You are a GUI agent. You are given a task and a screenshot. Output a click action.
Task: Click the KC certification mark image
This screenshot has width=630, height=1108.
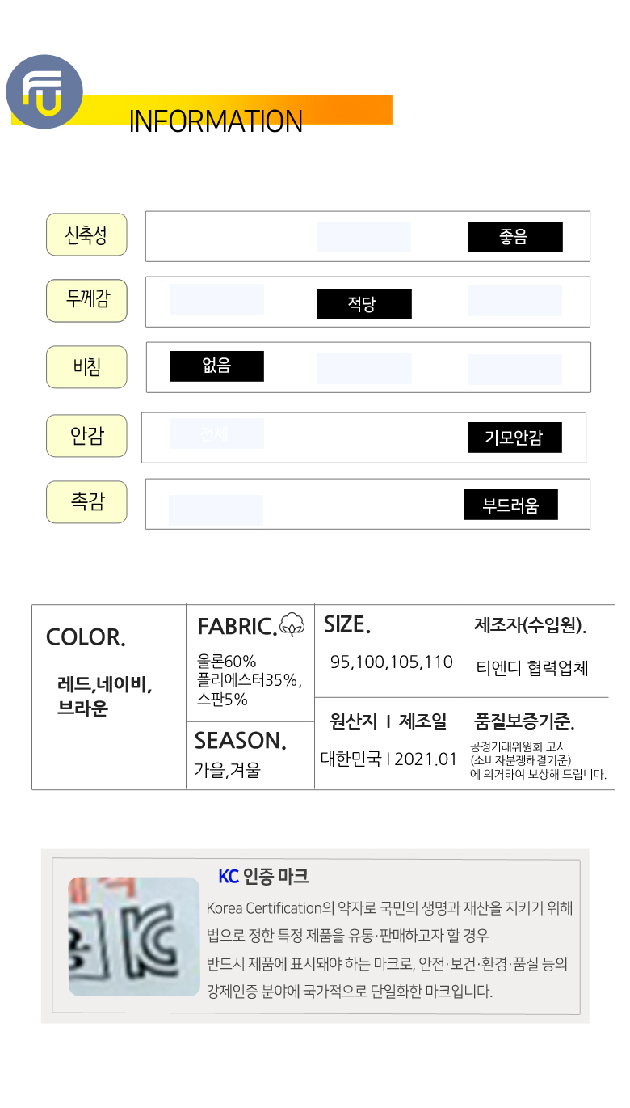[133, 936]
